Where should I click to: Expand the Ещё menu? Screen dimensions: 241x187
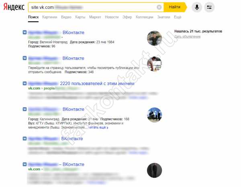178,17
